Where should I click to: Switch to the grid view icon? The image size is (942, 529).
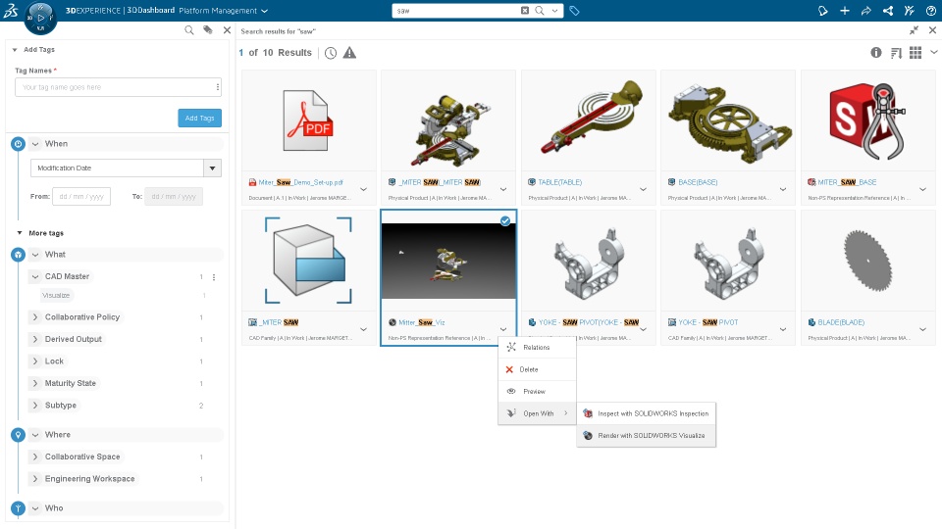pyautogui.click(x=916, y=53)
